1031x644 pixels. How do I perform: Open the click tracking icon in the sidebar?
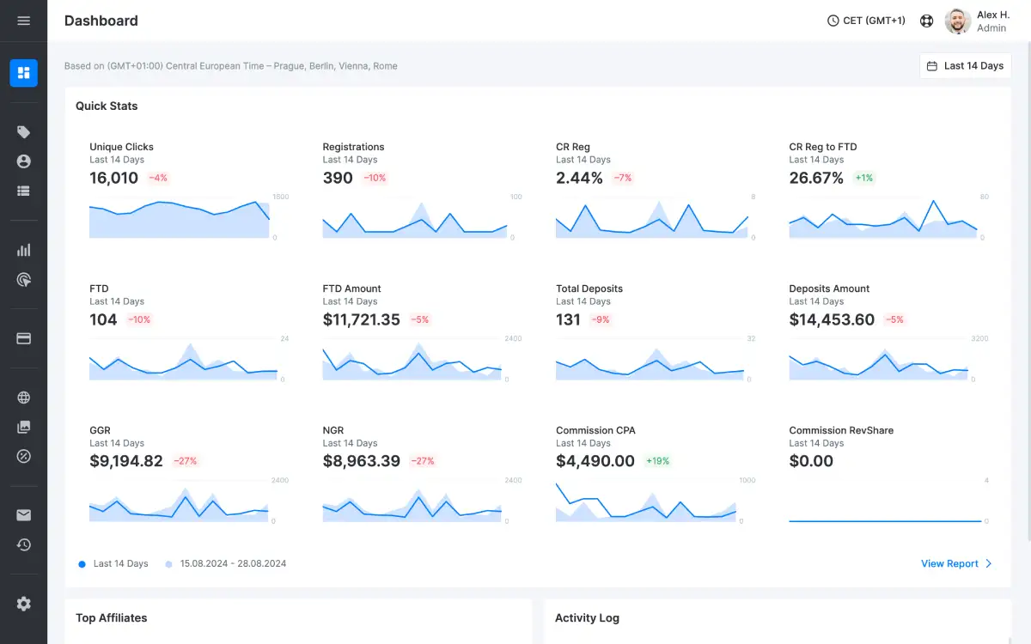tap(23, 279)
